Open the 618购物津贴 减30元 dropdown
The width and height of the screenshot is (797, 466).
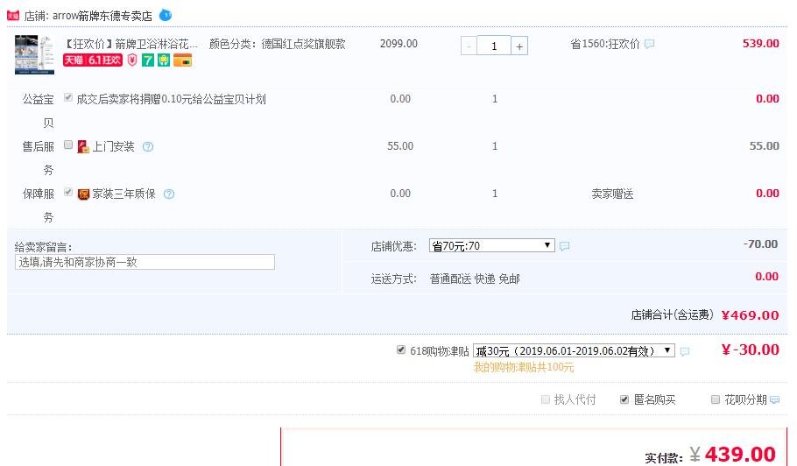click(x=574, y=350)
